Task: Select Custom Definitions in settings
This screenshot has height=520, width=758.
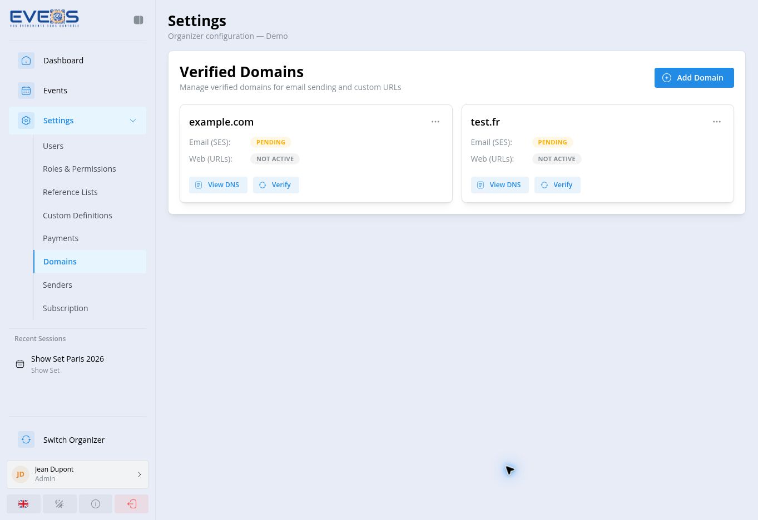Action: pos(90,216)
